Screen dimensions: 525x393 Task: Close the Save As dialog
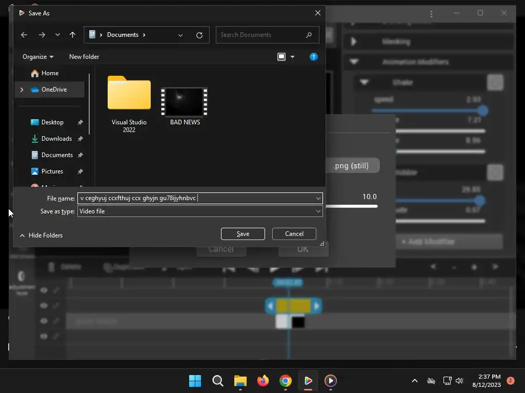[318, 13]
